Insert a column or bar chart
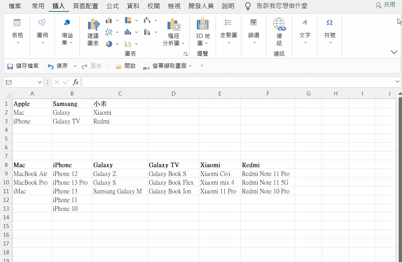The image size is (402, 262). 109,20
